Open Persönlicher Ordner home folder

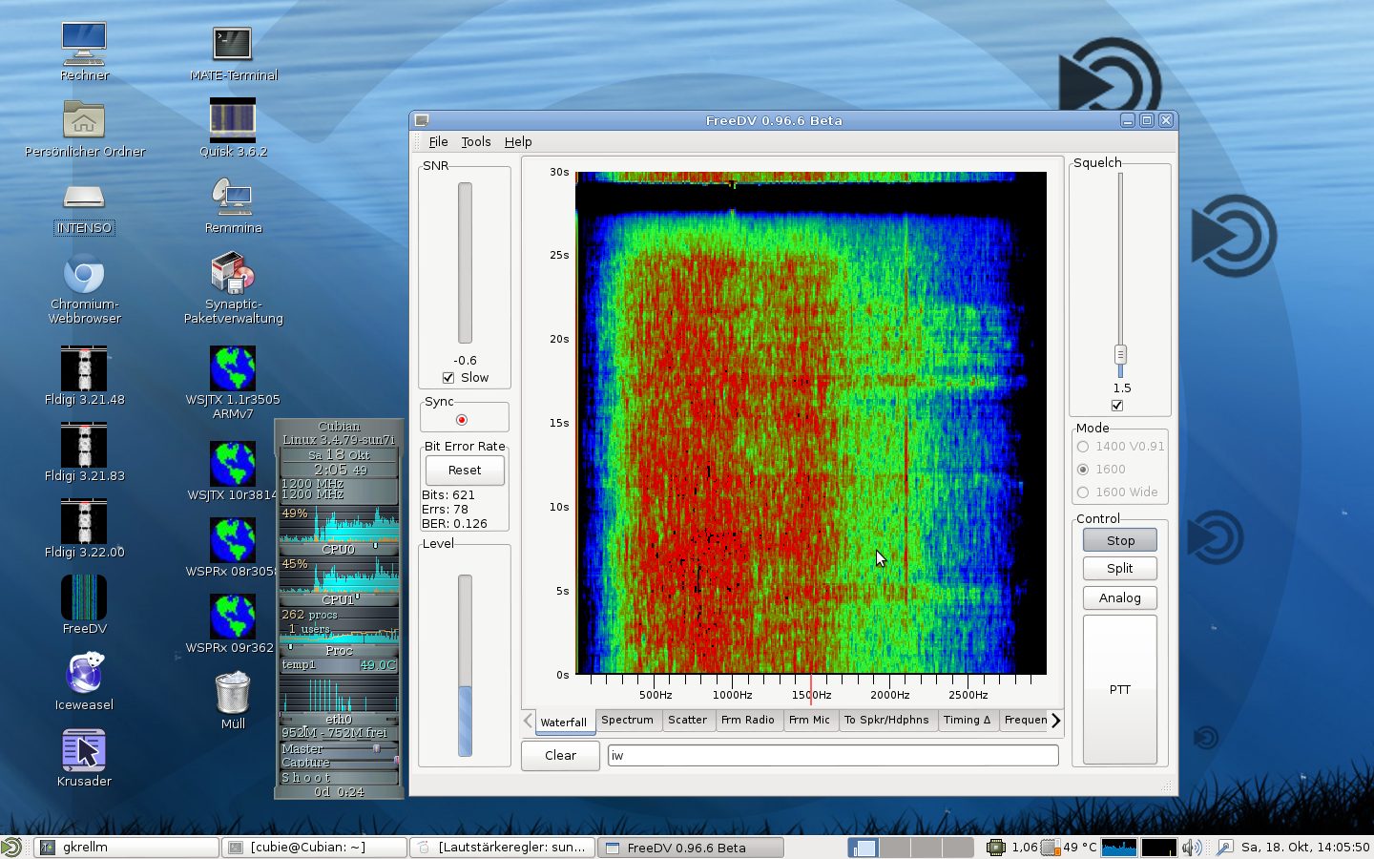coord(84,119)
